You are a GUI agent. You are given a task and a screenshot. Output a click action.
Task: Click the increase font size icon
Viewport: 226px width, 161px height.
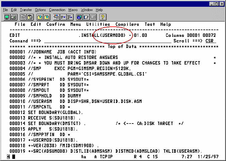tap(70, 17)
